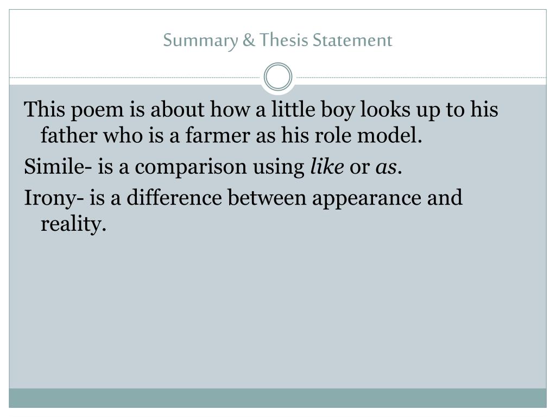Image resolution: width=556 pixels, height=417 pixels.
Task: Click the line starting 'This poem is about'
Action: pos(261,110)
